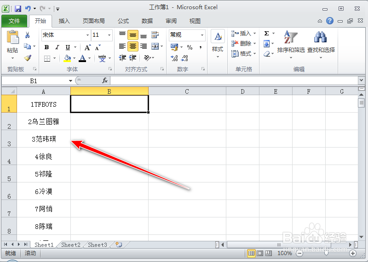Click the Save icon in quick access toolbar
This screenshot has width=368, height=262.
pyautogui.click(x=18, y=9)
